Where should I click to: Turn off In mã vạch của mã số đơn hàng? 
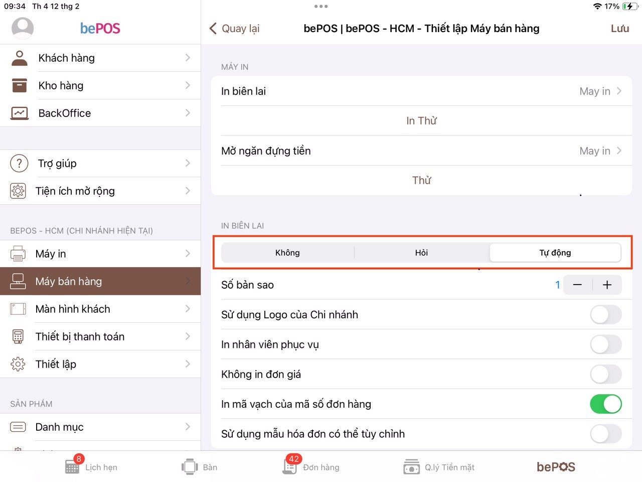coord(605,404)
